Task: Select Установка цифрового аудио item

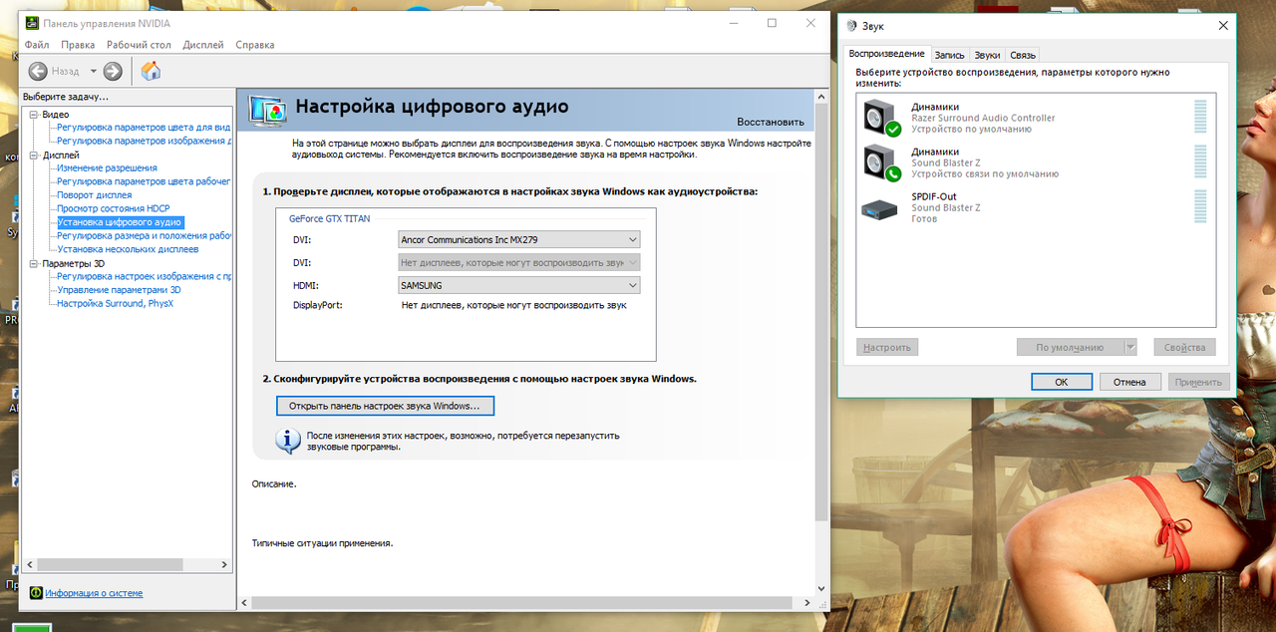Action: point(120,222)
